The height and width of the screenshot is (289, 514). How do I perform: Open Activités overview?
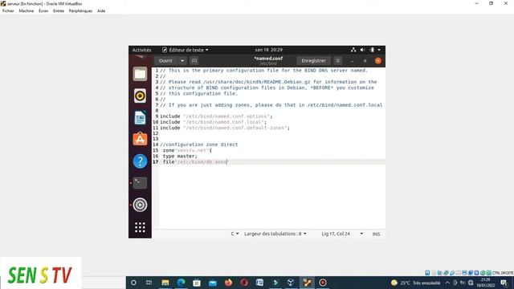[141, 50]
